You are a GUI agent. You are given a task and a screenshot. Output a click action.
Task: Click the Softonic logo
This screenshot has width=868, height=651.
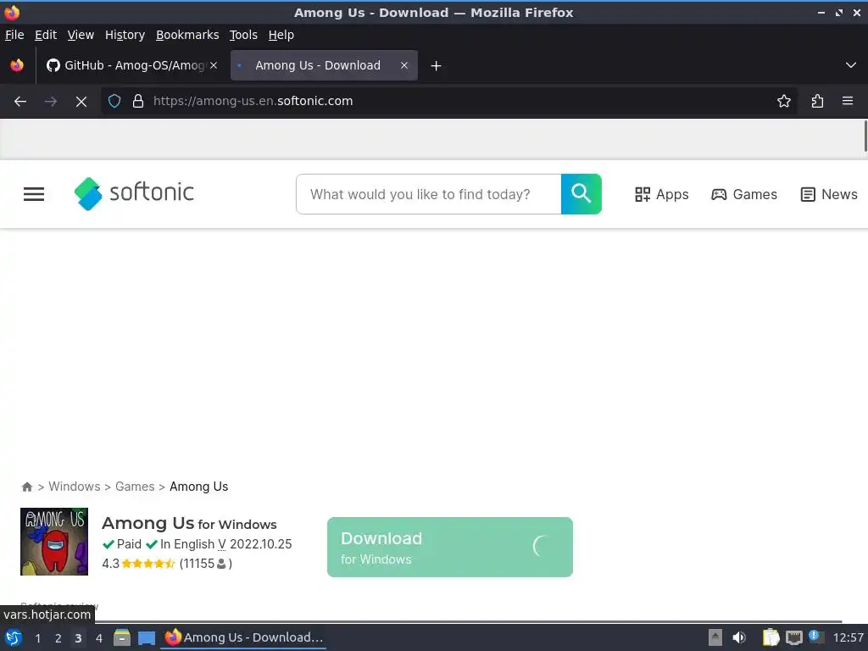tap(134, 194)
